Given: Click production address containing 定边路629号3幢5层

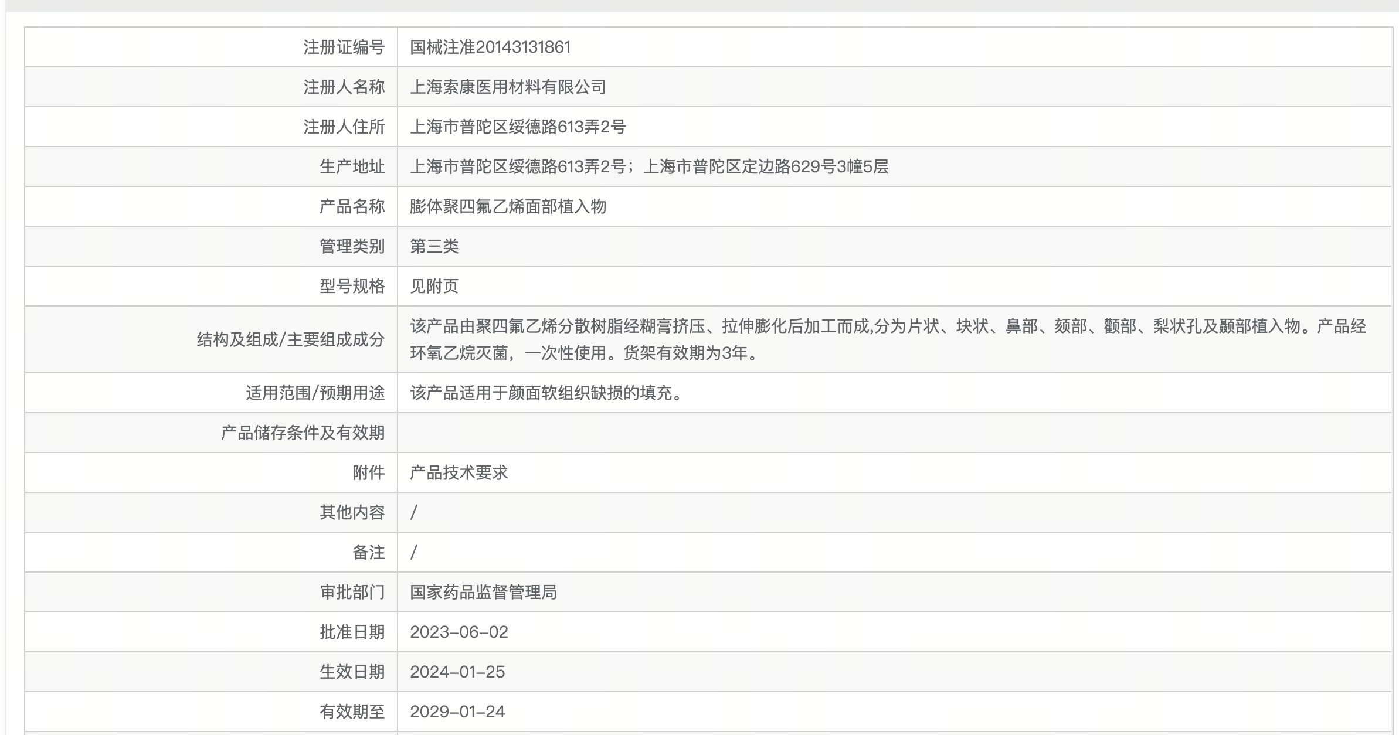Looking at the screenshot, I should (649, 166).
